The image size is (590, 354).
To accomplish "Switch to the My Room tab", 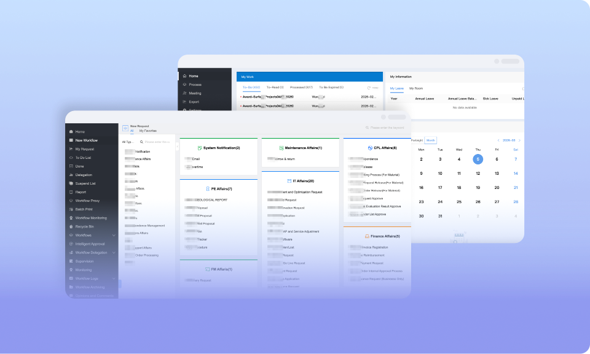I will click(x=416, y=88).
